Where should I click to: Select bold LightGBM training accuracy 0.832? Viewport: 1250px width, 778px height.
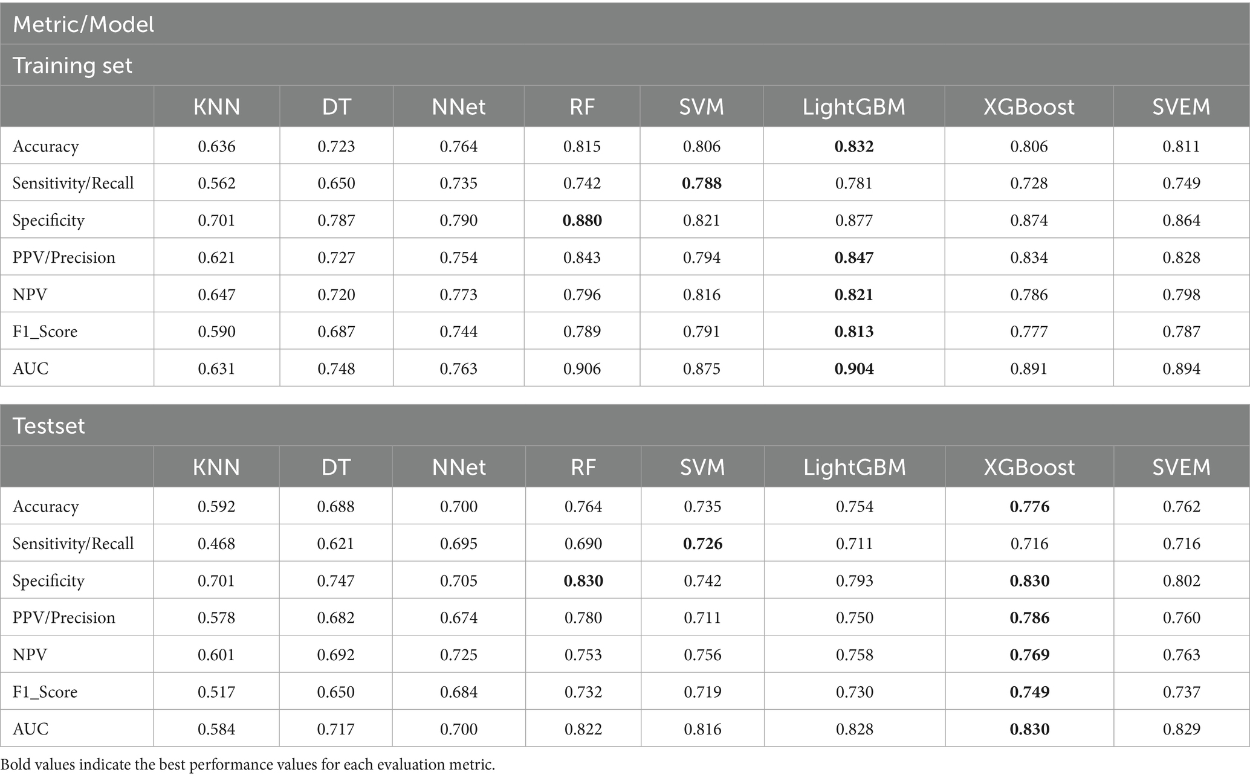click(x=854, y=146)
